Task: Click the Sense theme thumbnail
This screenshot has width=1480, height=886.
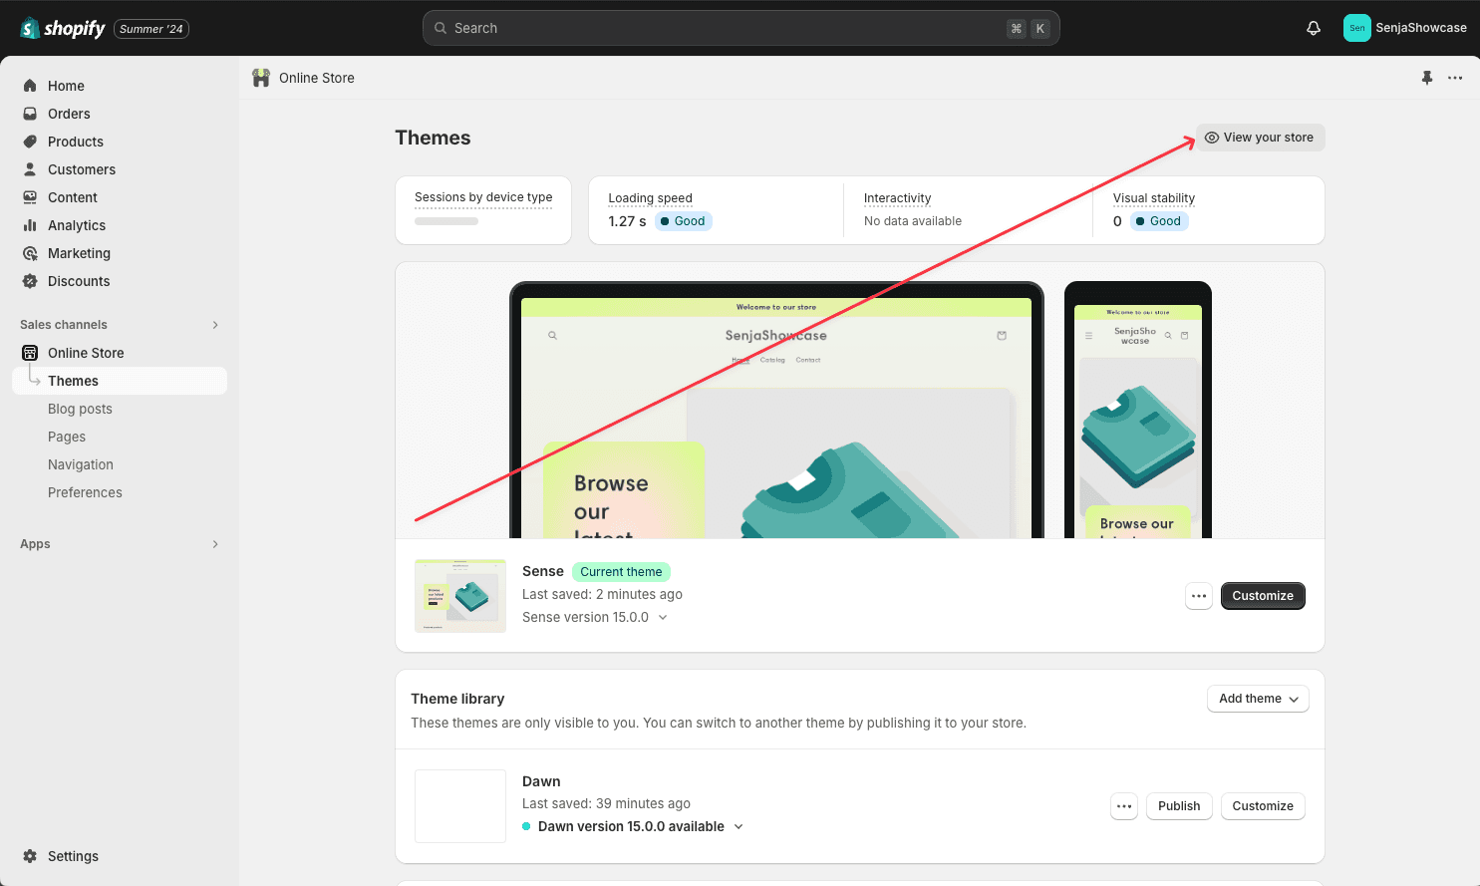Action: click(x=460, y=596)
